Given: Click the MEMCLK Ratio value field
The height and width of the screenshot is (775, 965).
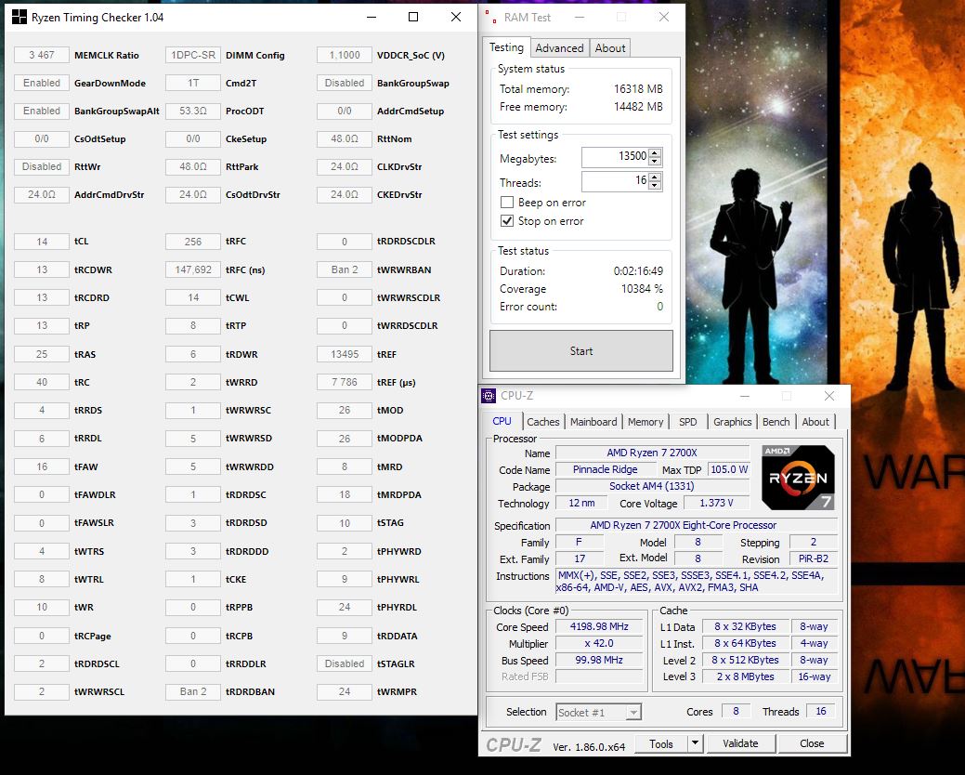Looking at the screenshot, I should tap(42, 55).
